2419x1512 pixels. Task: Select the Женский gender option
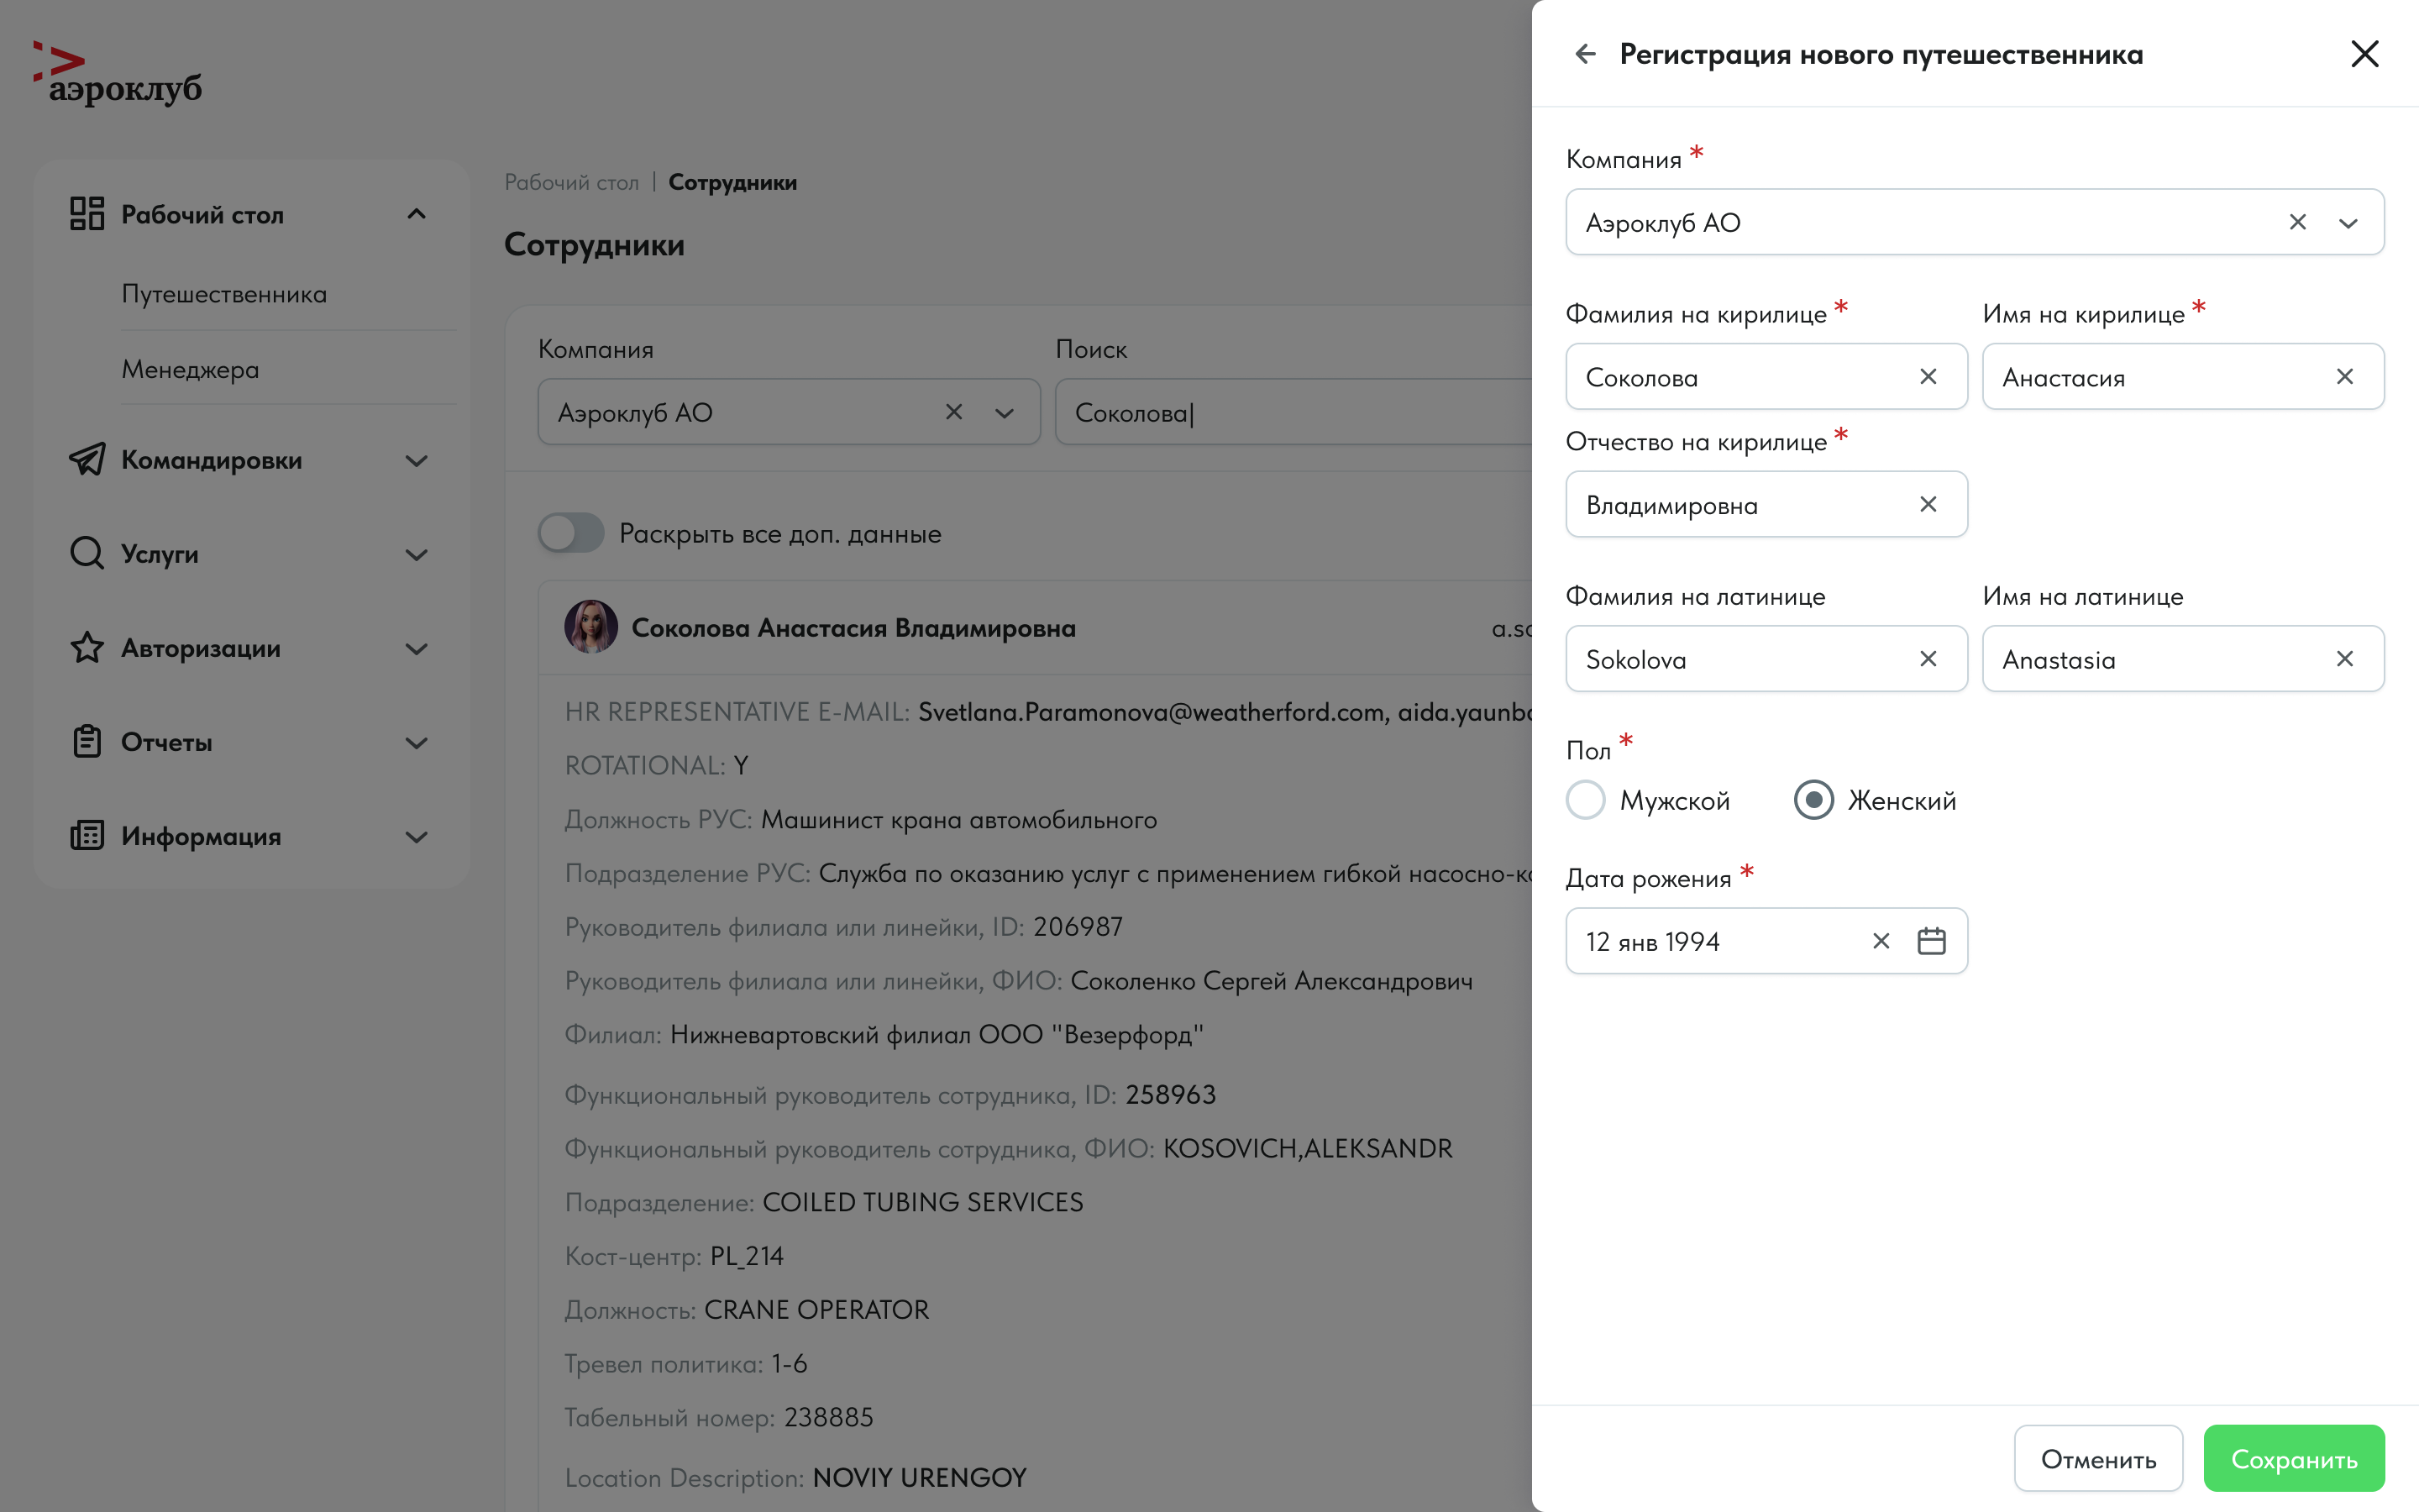point(1813,800)
